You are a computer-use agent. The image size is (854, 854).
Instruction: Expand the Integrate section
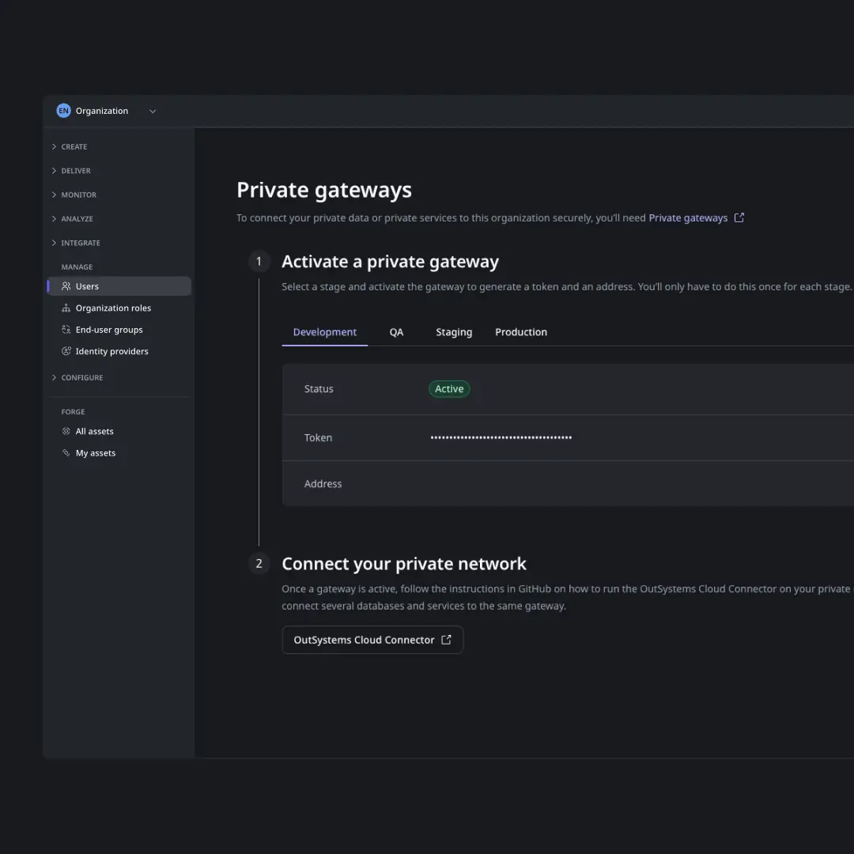pos(81,243)
